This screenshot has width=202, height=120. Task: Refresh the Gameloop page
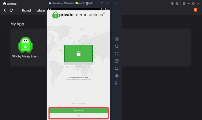coord(11,10)
